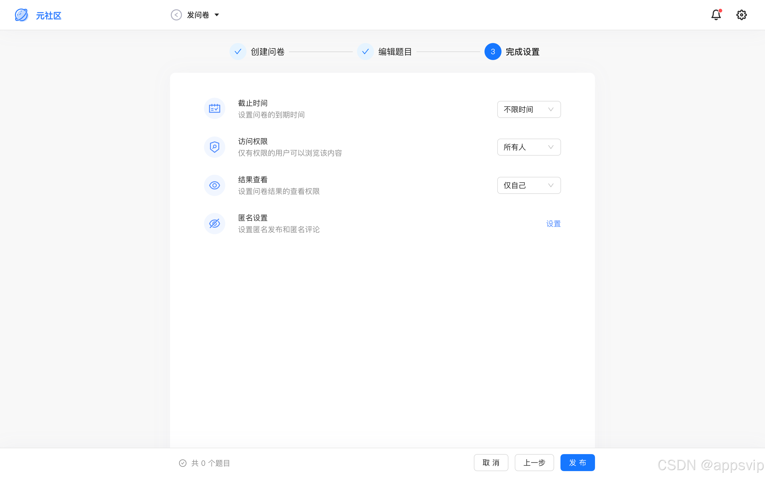Image resolution: width=765 pixels, height=478 pixels.
Task: Open the 仅自己 result viewing dropdown
Action: (x=529, y=185)
